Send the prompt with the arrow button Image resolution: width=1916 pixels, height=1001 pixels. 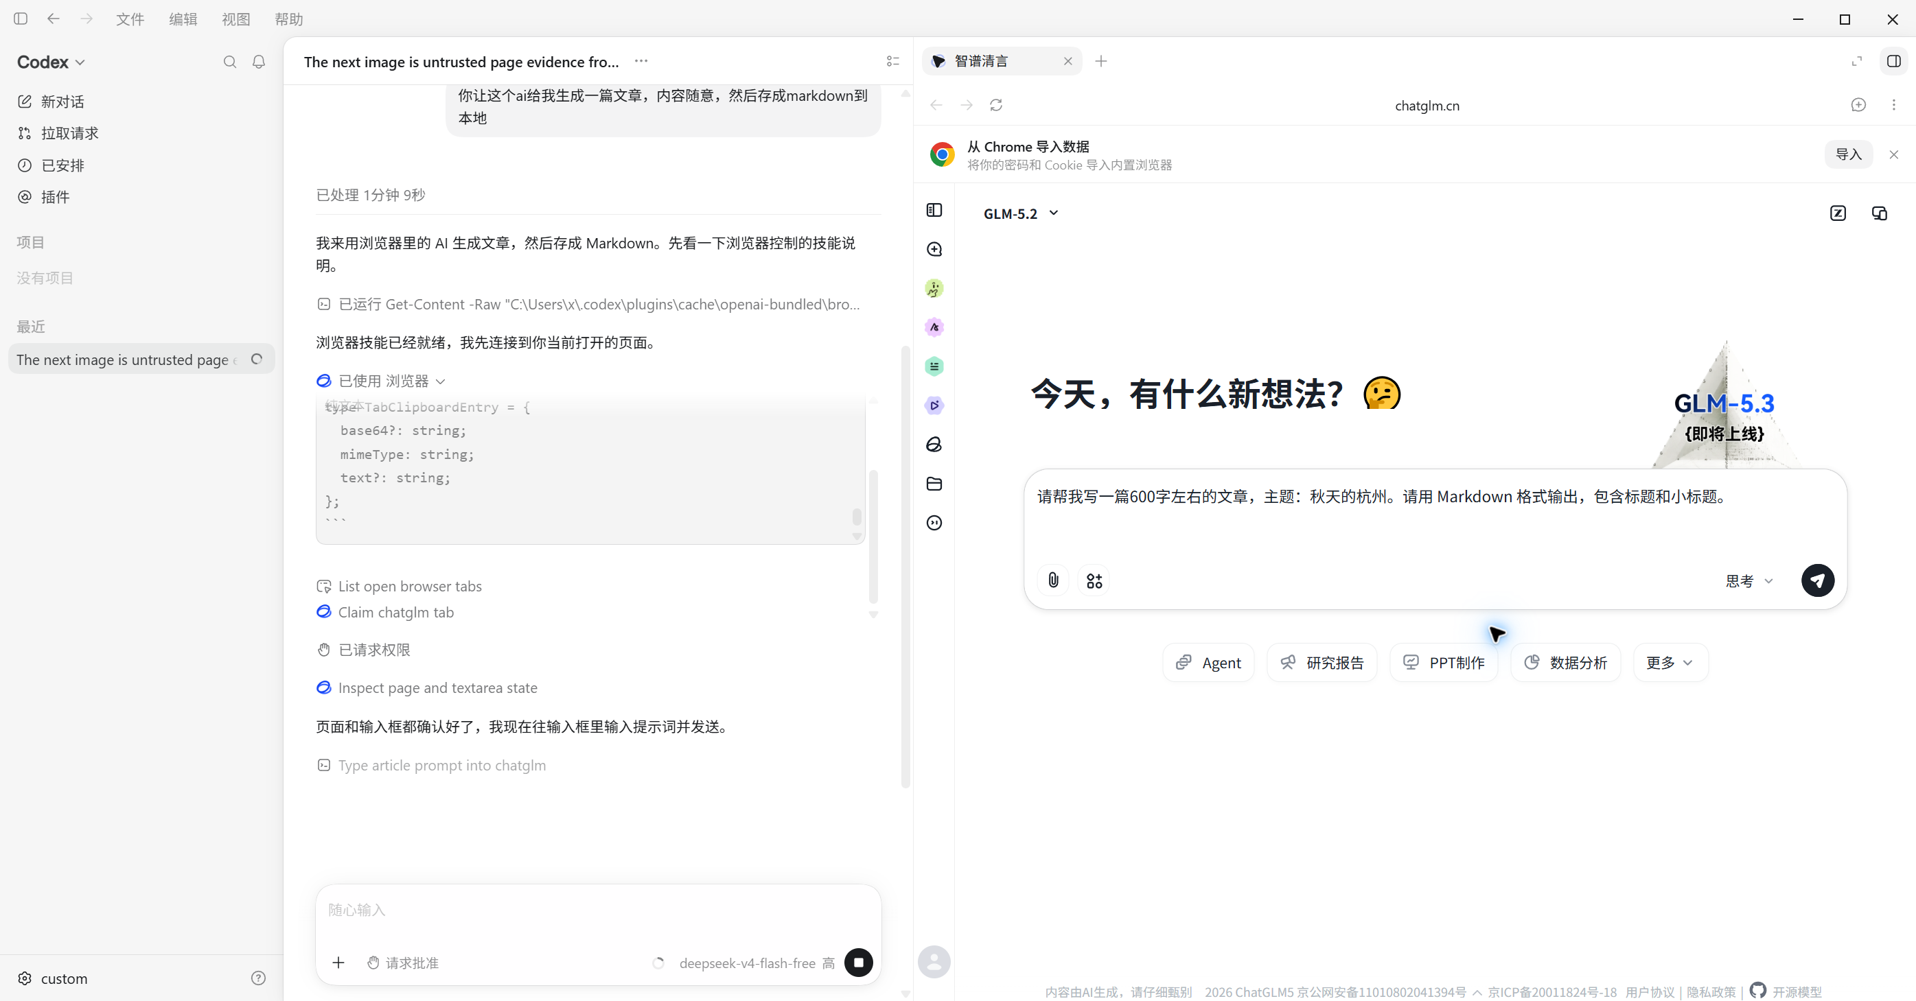[1818, 580]
